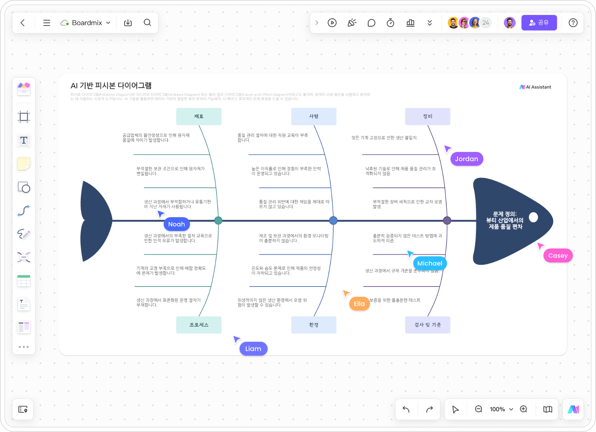Select the 프로세스 category box
The image size is (596, 432).
point(199,325)
